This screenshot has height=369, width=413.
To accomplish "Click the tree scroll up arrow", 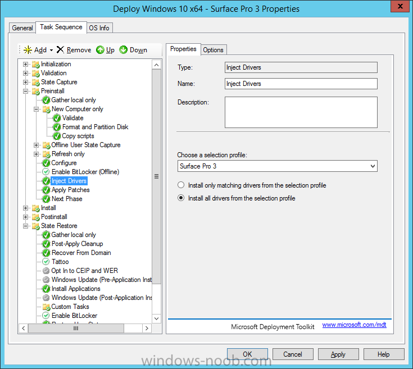I will (156, 65).
